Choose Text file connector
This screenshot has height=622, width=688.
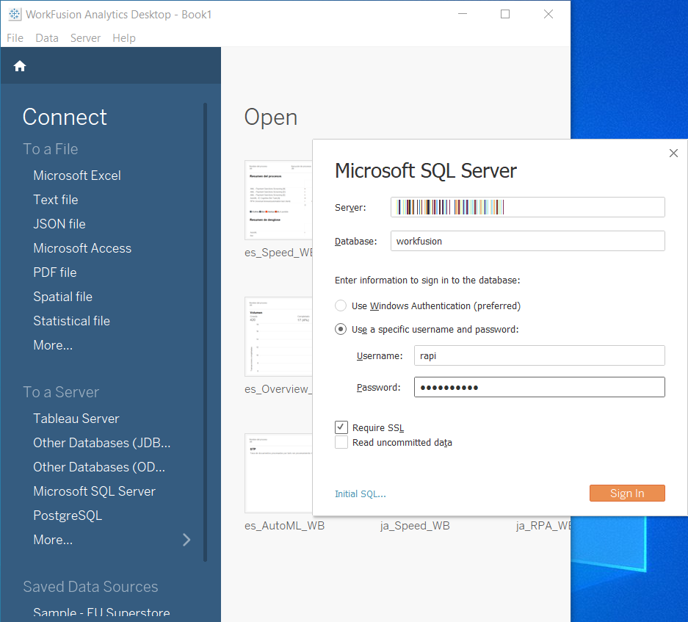coord(56,200)
